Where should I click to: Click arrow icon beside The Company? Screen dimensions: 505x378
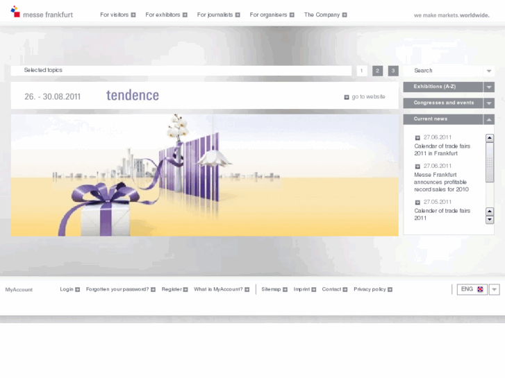click(x=345, y=15)
